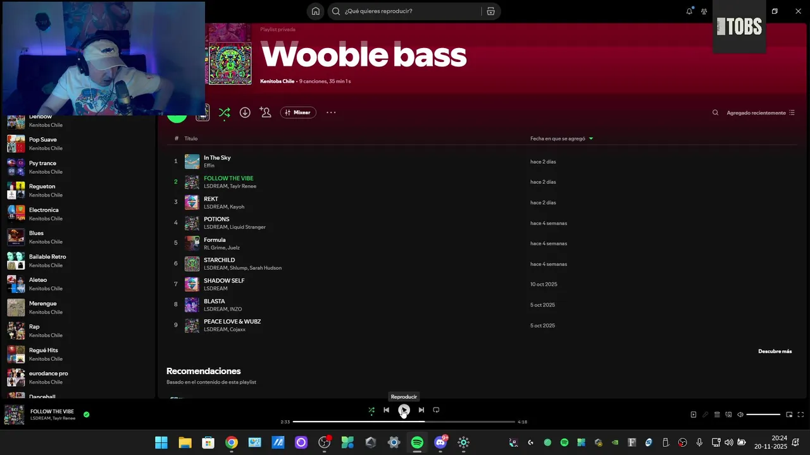Select the Formula track
Screen dimensions: 810x455
481,243
